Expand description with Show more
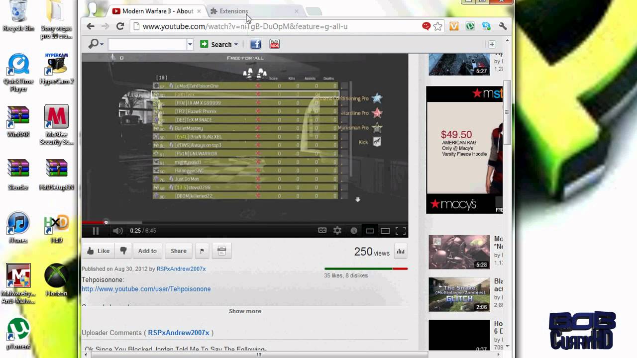This screenshot has width=637, height=358. click(245, 311)
